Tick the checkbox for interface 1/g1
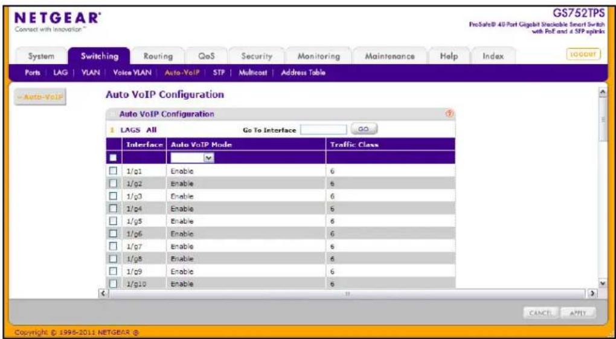616x339 pixels. 113,171
